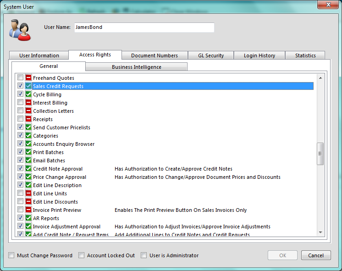Click the green icon beside AR Reports

[28, 218]
